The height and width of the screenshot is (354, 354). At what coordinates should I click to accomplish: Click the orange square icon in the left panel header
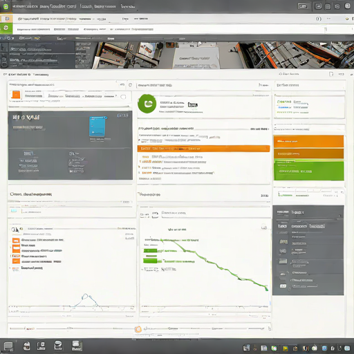pyautogui.click(x=16, y=95)
